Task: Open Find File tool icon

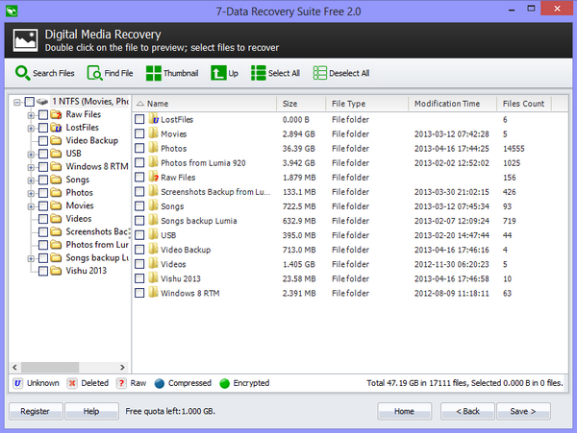Action: click(x=94, y=73)
